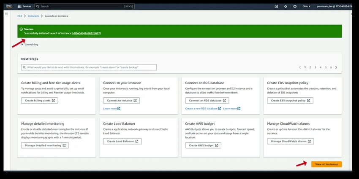Open the notifications bell
Screen dimensions: 359x179
[286, 6]
